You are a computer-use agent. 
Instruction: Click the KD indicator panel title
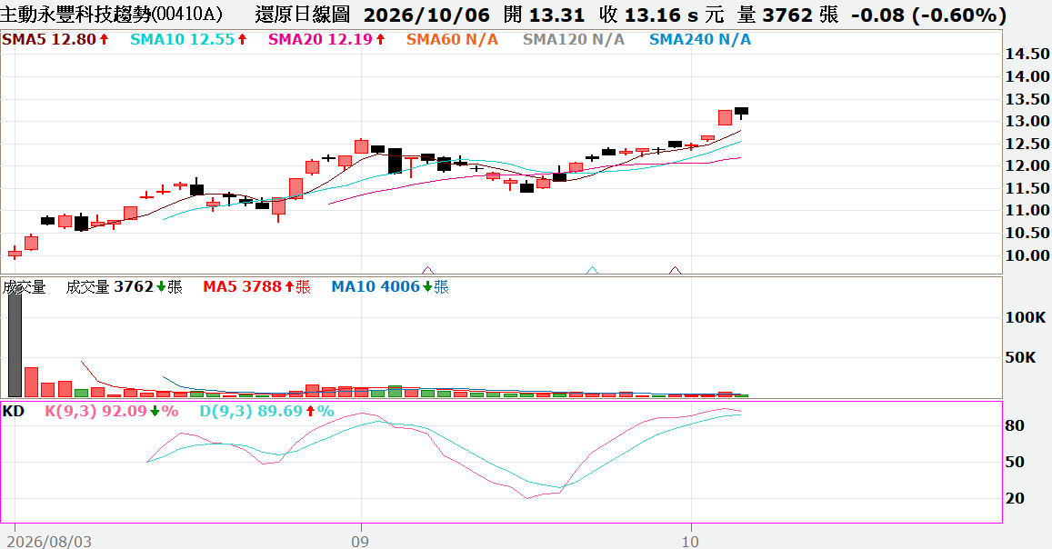pyautogui.click(x=14, y=411)
